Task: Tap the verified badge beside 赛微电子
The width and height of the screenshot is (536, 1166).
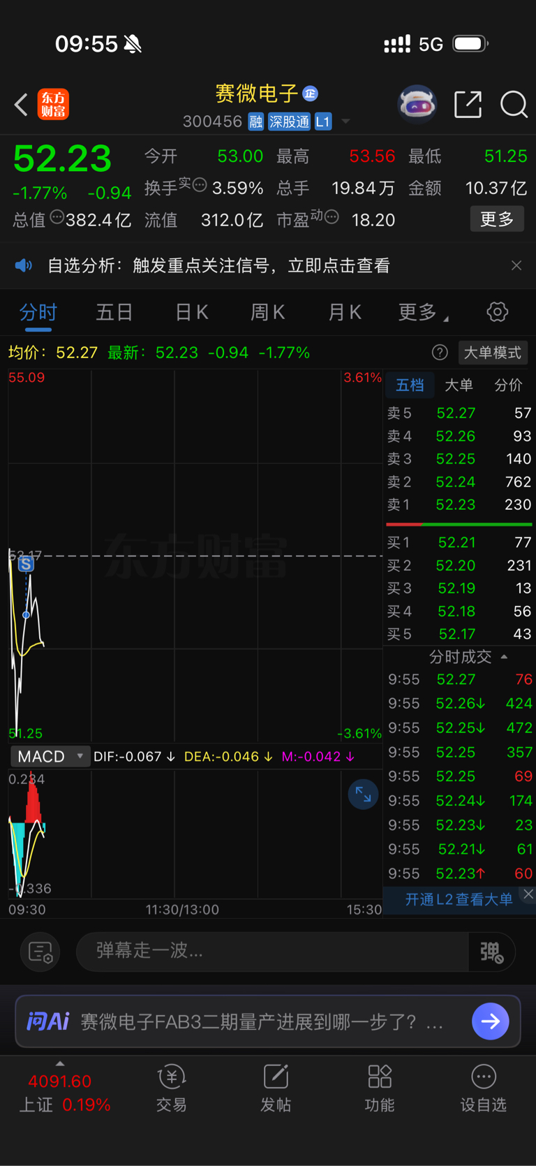Action: [x=311, y=93]
